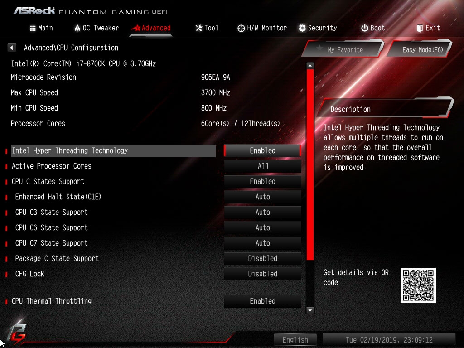Select CPU C3 State Support label
The image size is (464, 348).
(52, 212)
